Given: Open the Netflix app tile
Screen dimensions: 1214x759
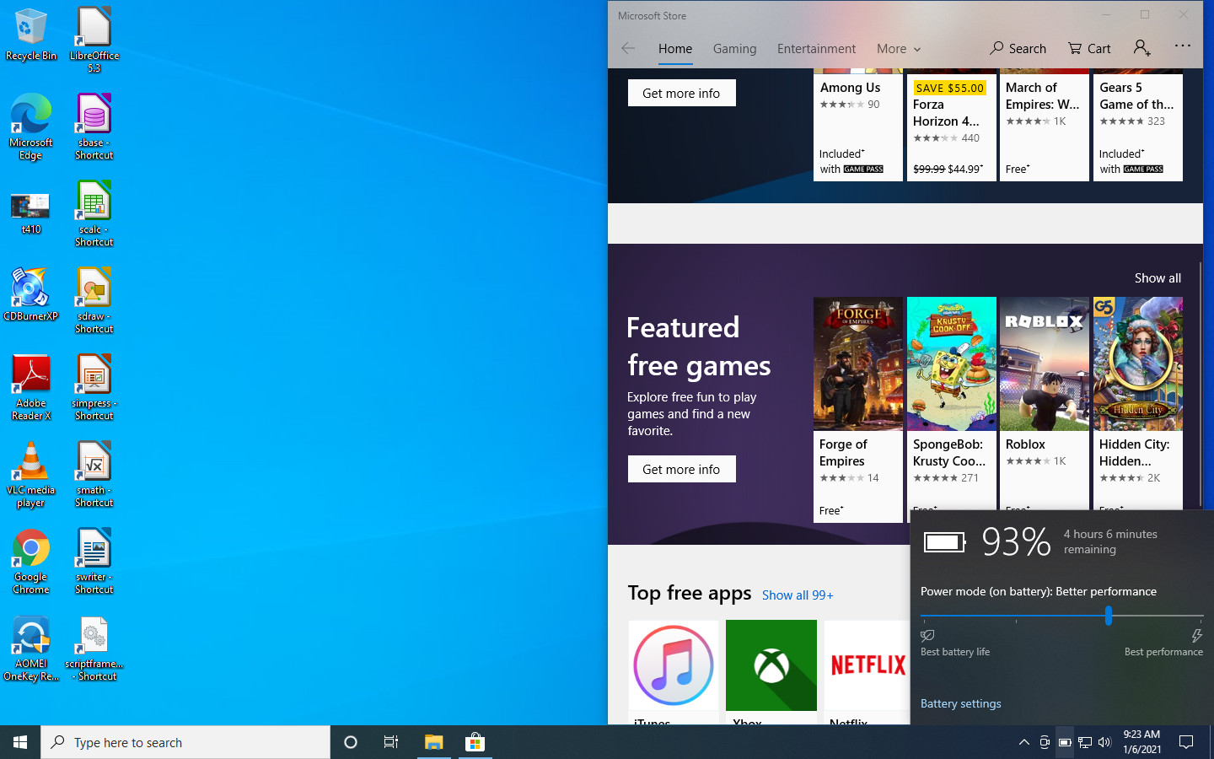Looking at the screenshot, I should [867, 671].
